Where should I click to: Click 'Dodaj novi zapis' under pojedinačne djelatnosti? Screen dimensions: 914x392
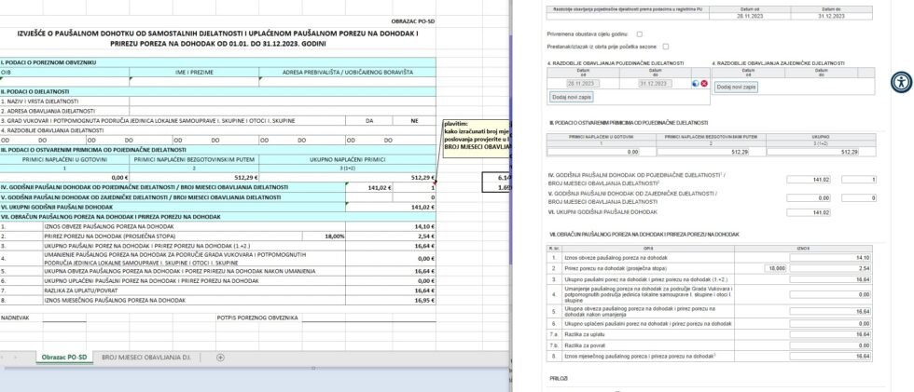(571, 97)
